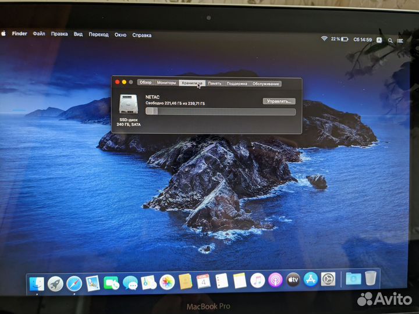
Task: Open the Переход menu
Action: click(x=98, y=34)
